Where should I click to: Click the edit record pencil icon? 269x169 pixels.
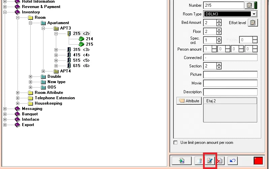pyautogui.click(x=210, y=161)
